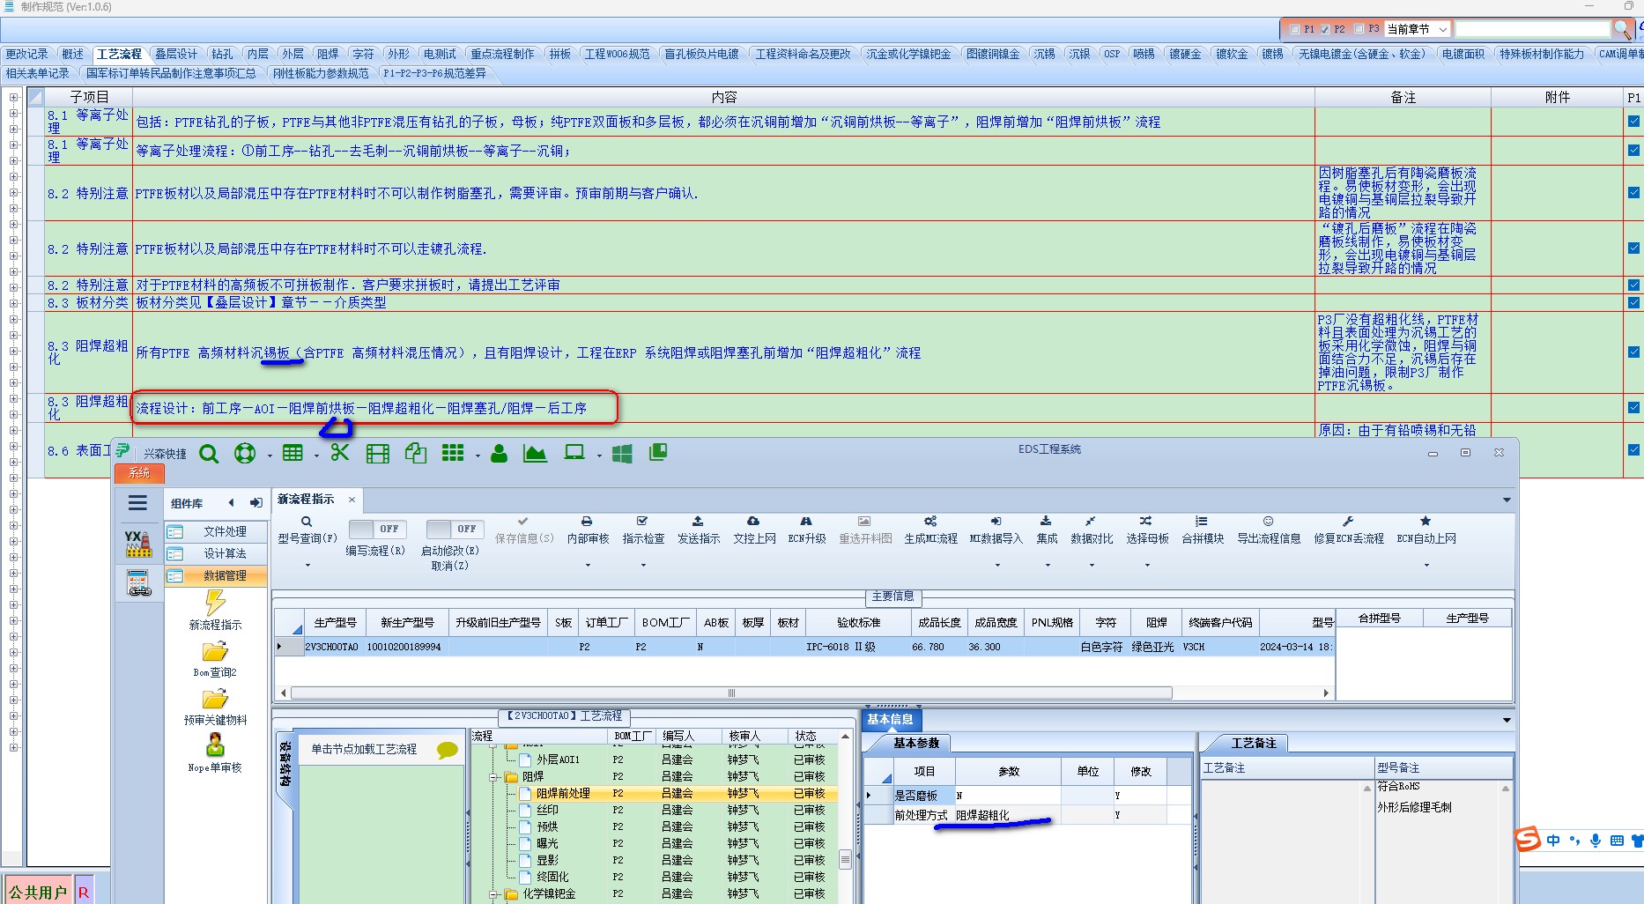This screenshot has width=1644, height=904.
Task: Expand the 内部审核 dropdown arrow
Action: 588,565
